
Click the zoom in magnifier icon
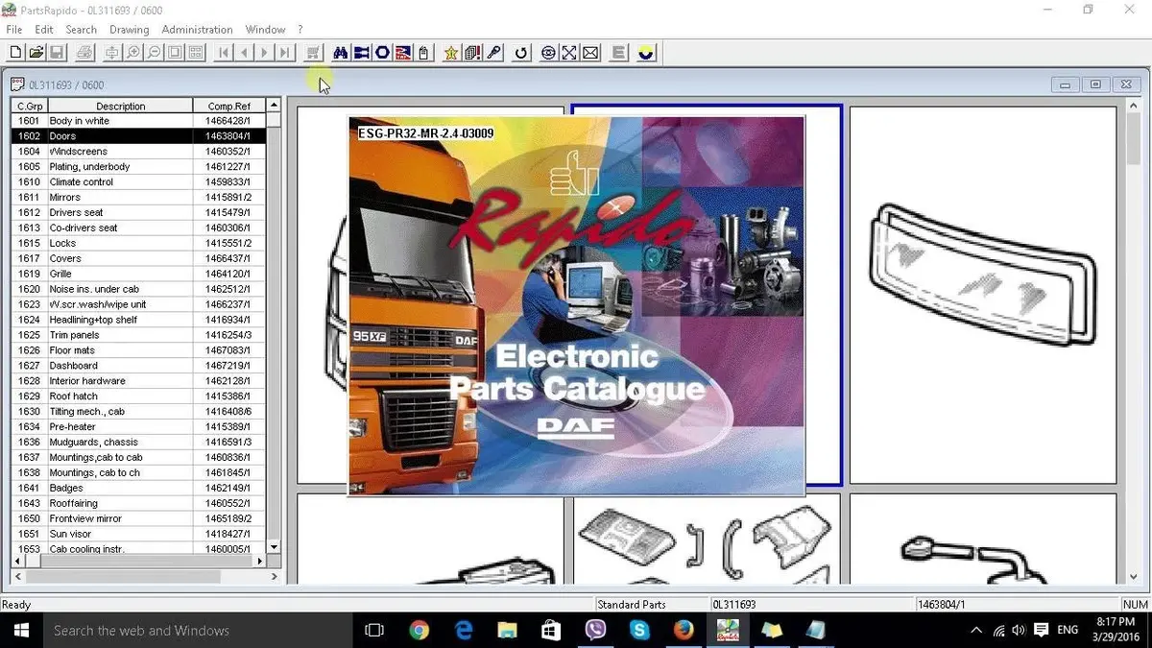(x=133, y=53)
